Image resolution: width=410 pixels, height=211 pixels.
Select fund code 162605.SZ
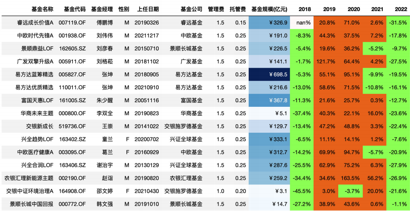[73, 48]
